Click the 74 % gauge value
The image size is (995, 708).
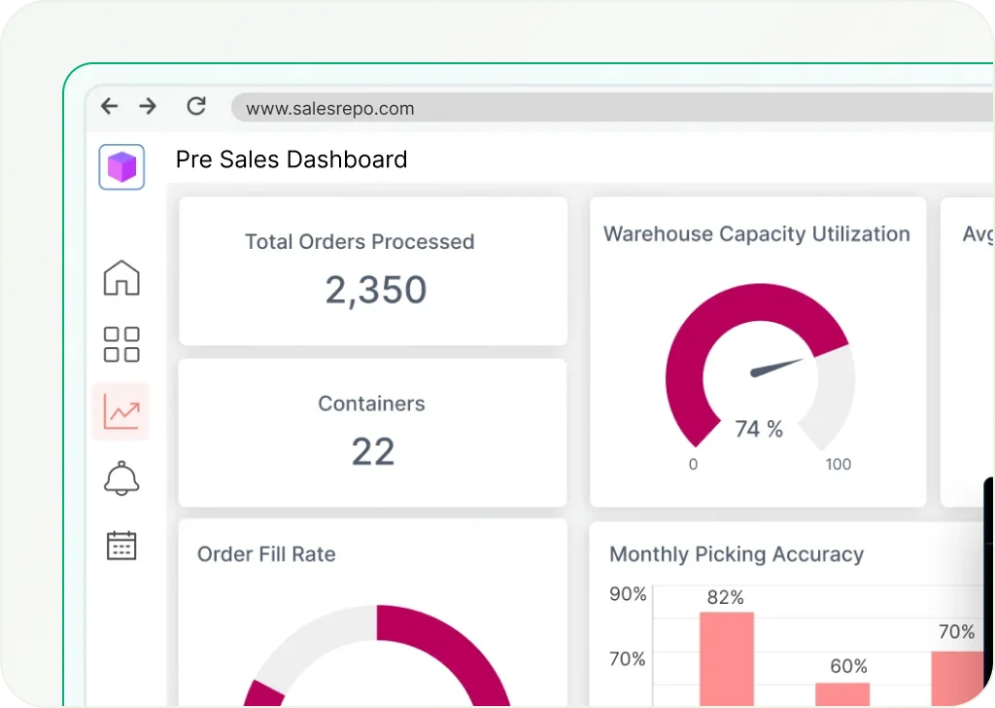[x=759, y=429]
